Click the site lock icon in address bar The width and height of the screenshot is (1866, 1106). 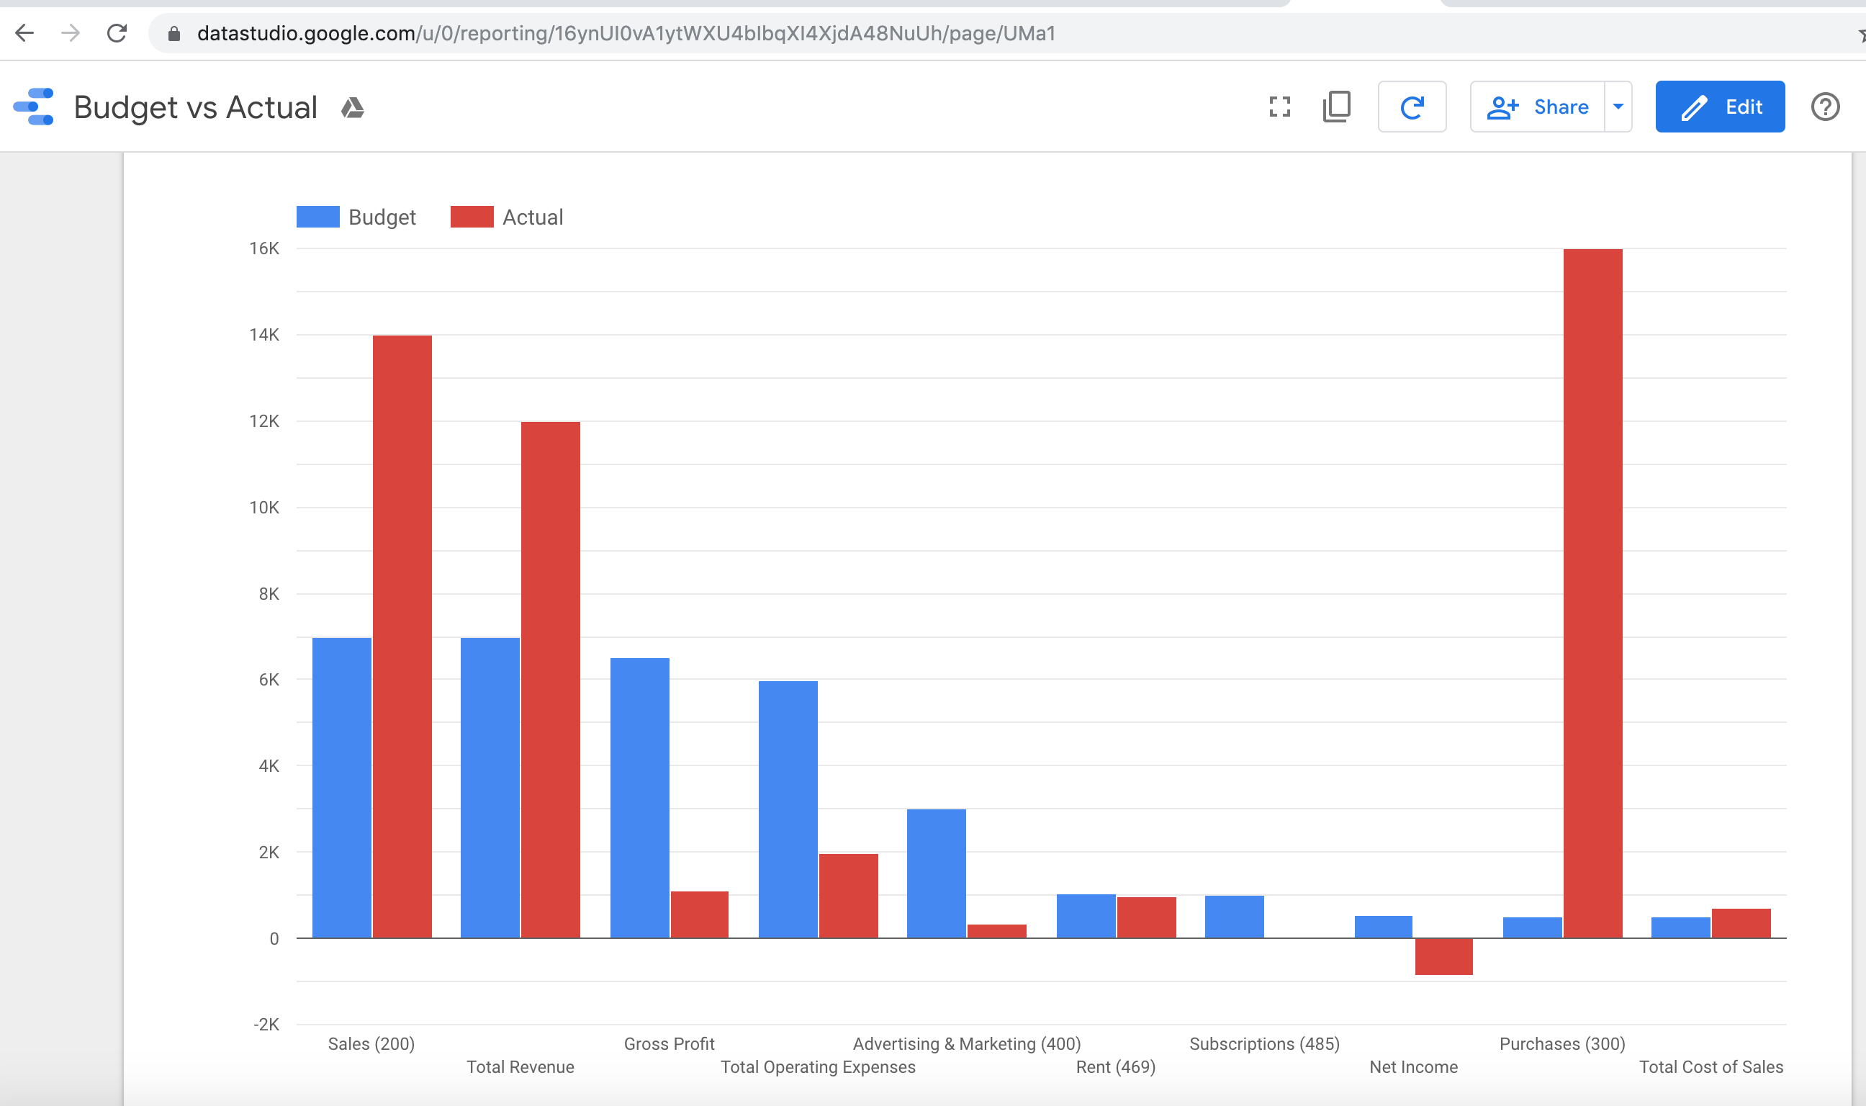coord(174,35)
